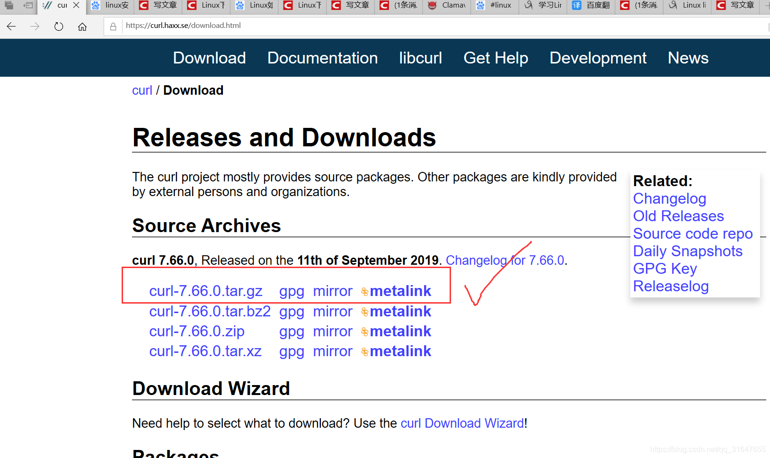Viewport: 770px width, 458px height.
Task: Click the metalink icon for curl-7.66.0.tar.gz
Action: pyautogui.click(x=364, y=292)
